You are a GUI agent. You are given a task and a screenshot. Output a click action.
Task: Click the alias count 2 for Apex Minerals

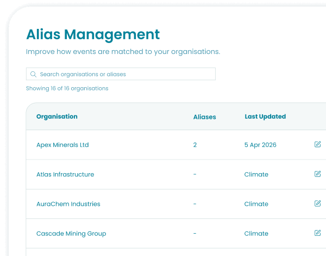click(x=195, y=145)
